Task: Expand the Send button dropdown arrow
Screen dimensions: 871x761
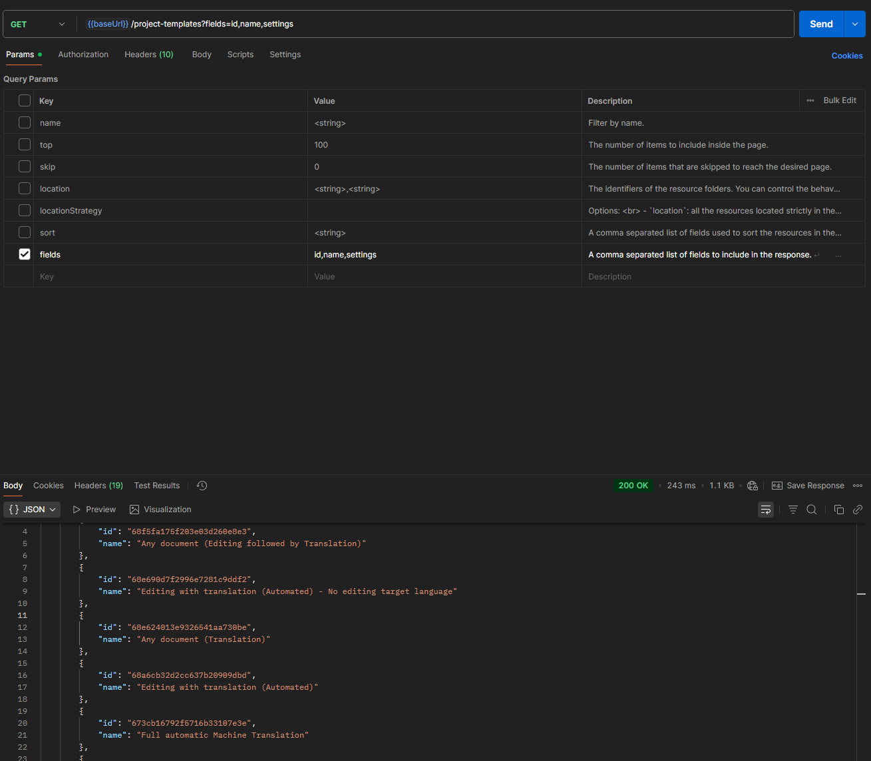Action: (x=855, y=24)
